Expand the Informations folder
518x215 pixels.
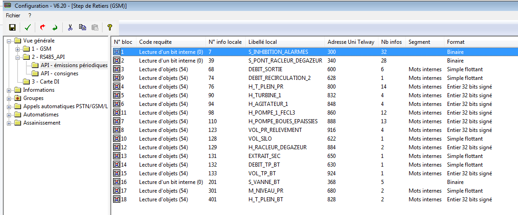pyautogui.click(x=10, y=90)
